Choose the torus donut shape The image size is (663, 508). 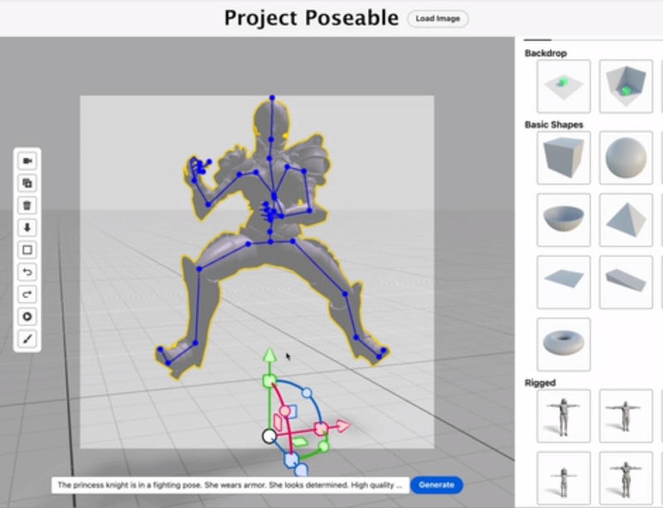click(564, 344)
